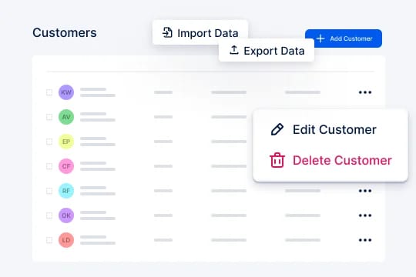416x277 pixels.
Task: Click the Export Data button
Action: tap(267, 50)
